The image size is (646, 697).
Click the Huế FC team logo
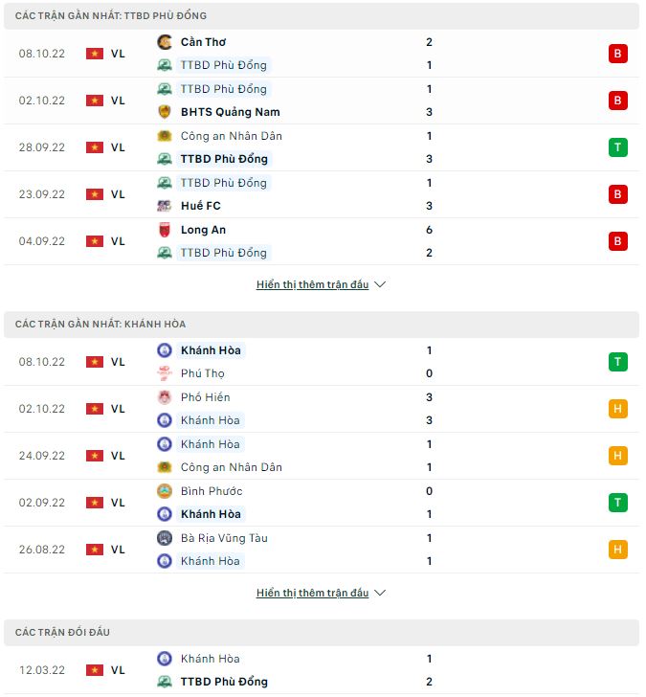(x=165, y=206)
